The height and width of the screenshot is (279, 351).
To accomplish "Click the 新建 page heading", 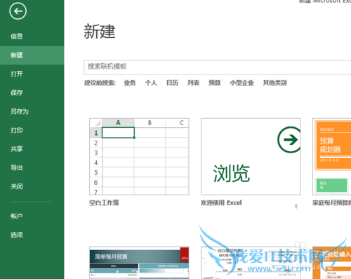I will click(100, 32).
